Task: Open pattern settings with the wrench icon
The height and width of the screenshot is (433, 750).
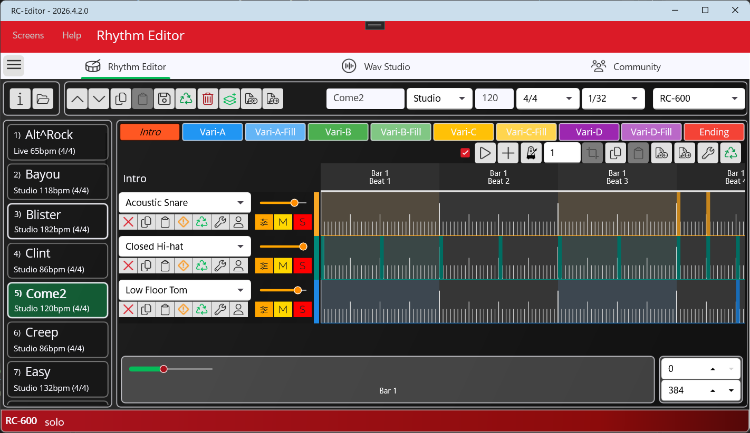Action: (x=708, y=153)
